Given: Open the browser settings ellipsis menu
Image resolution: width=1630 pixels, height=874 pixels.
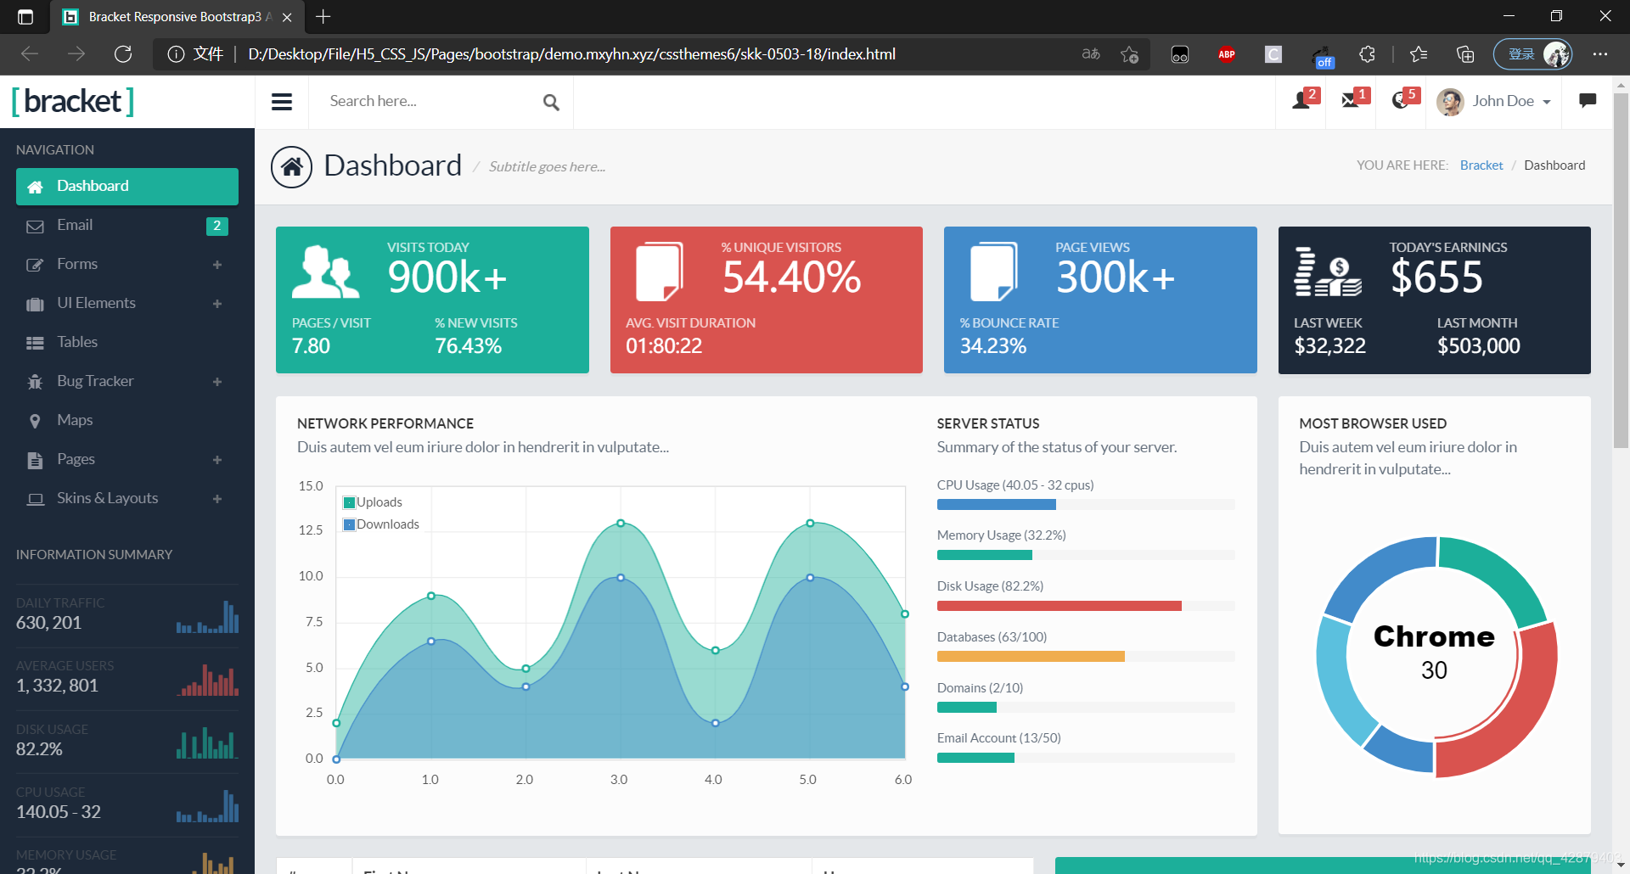Looking at the screenshot, I should 1600,54.
